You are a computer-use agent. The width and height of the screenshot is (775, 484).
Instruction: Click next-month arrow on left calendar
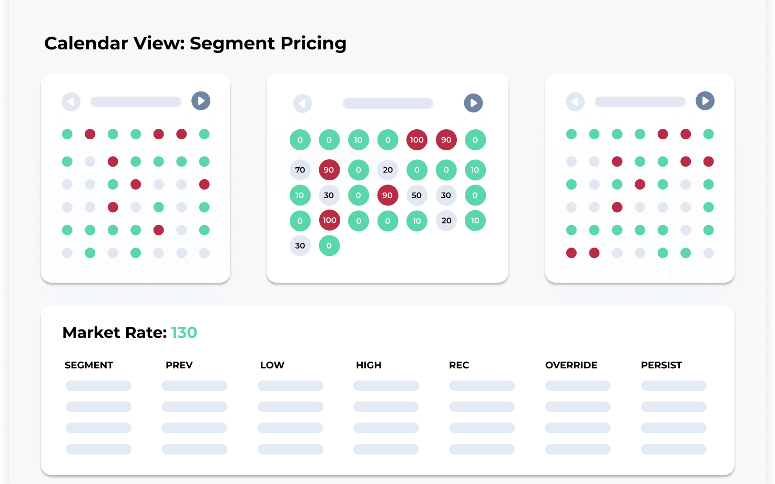[x=201, y=101]
